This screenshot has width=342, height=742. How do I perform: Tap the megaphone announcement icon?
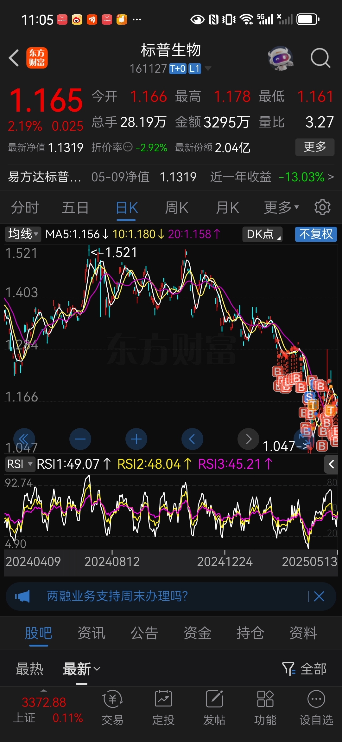[22, 596]
